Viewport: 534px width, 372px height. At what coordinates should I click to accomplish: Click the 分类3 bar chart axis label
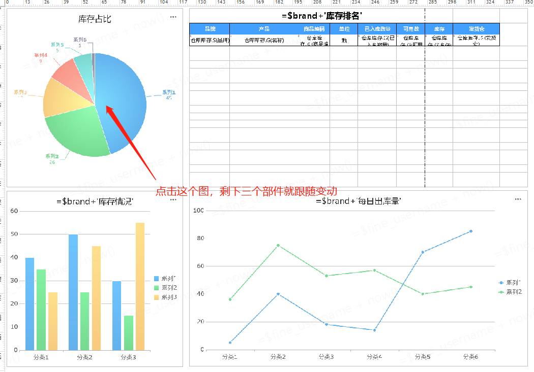click(128, 357)
